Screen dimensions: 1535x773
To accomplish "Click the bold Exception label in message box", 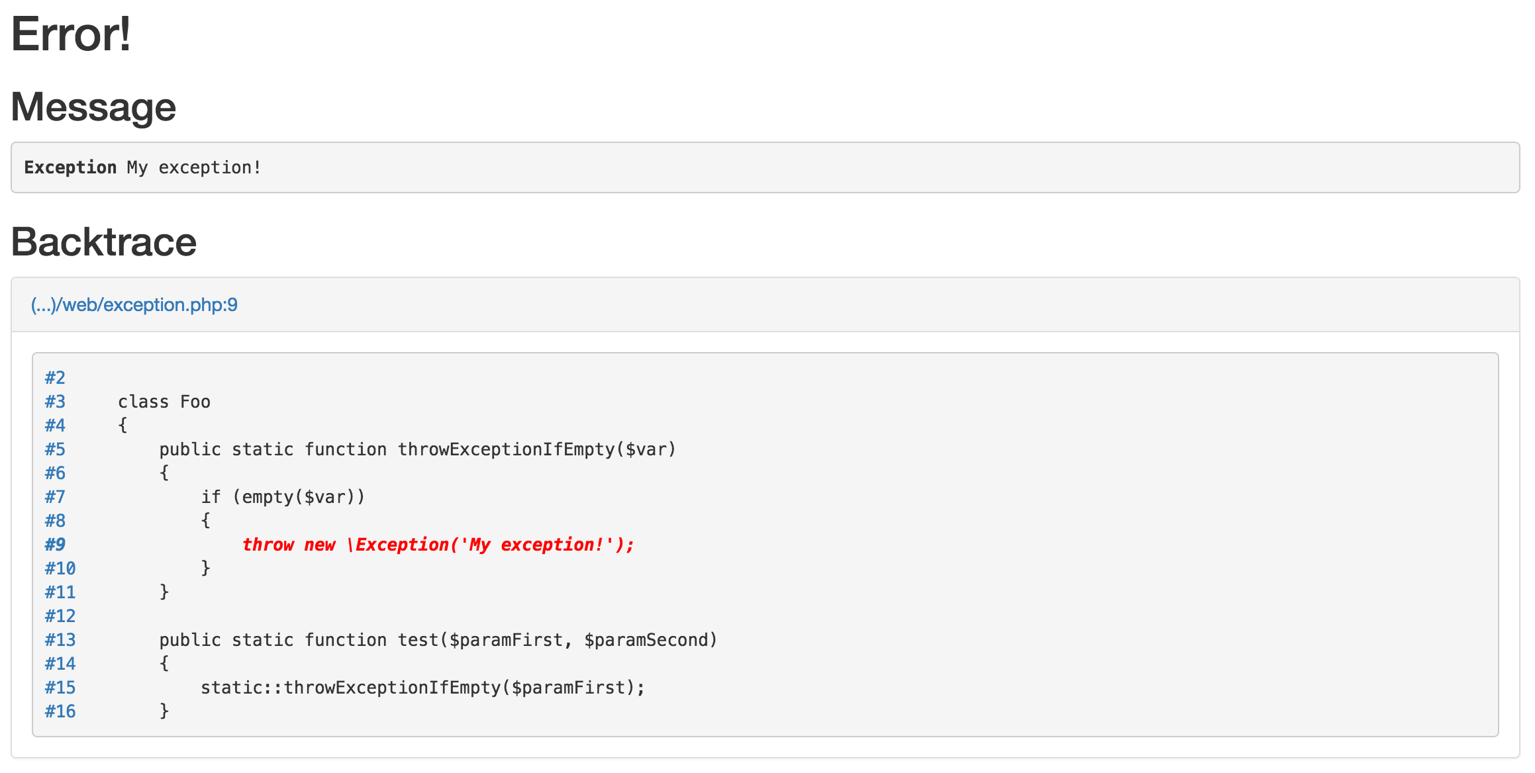I will point(70,167).
